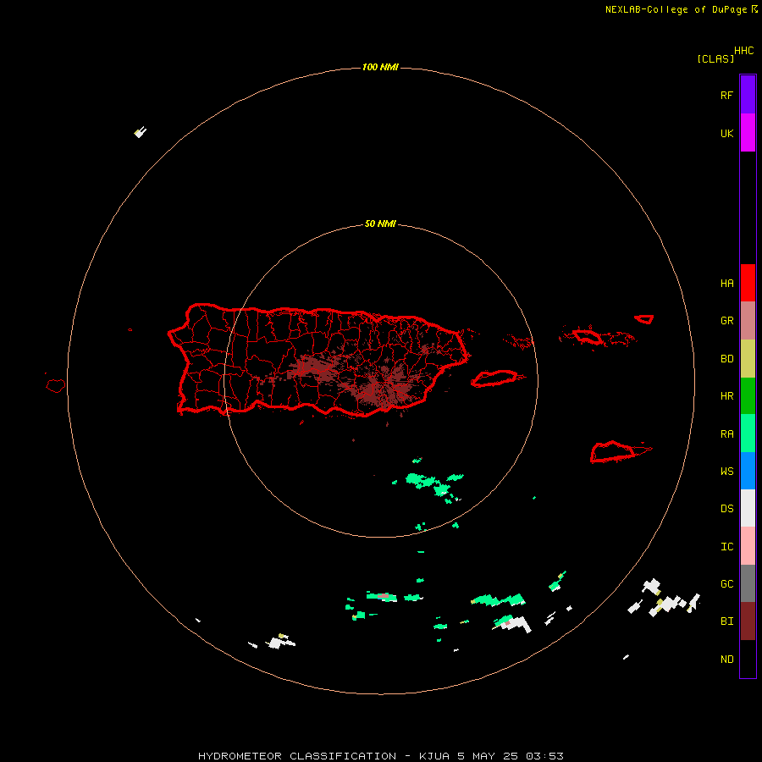This screenshot has height=762, width=762.
Task: Click the magenta UK legend swatch
Action: [x=748, y=132]
